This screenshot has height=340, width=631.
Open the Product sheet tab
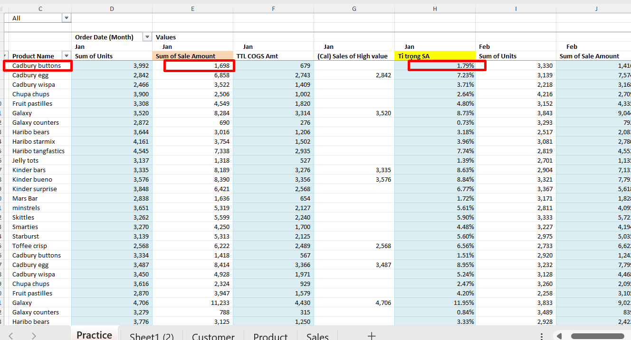(270, 336)
